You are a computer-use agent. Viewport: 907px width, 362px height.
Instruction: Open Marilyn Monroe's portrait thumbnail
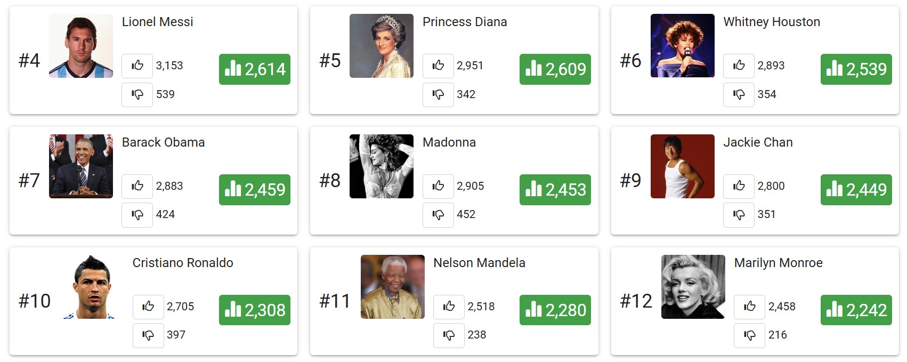[693, 287]
